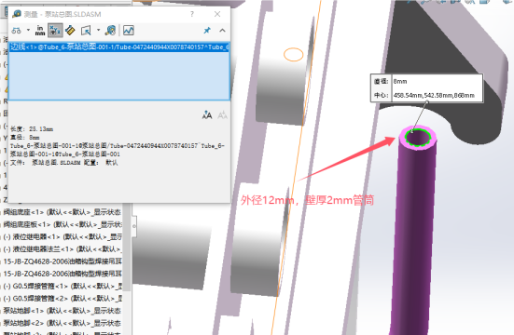Click the arc/circle measurement icon
This screenshot has height=335, width=514.
[17, 31]
